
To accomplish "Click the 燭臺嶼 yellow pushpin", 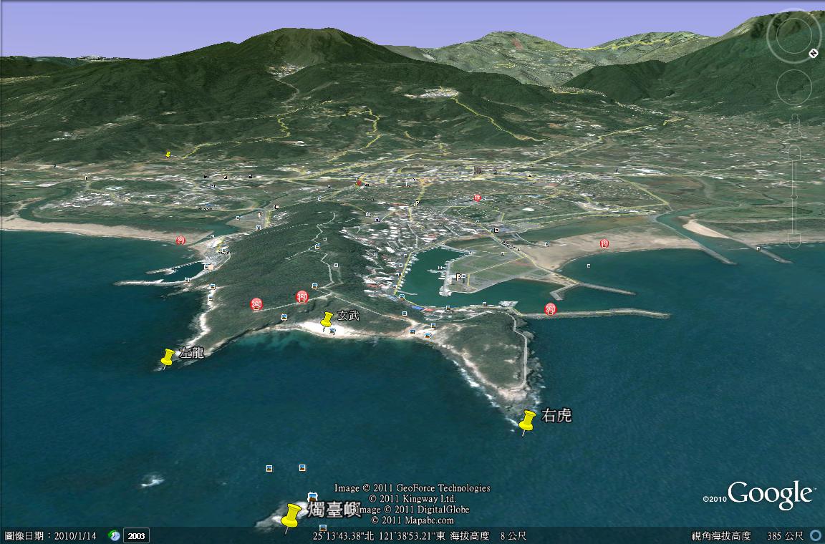I will click(x=291, y=515).
